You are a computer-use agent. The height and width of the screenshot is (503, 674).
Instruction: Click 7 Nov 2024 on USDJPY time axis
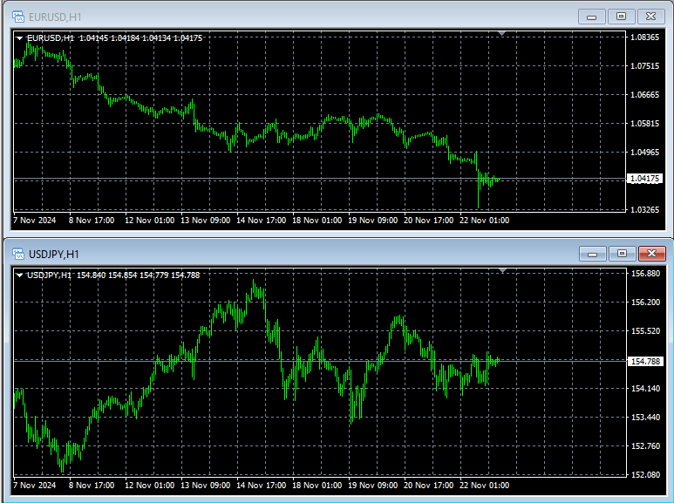click(x=34, y=486)
